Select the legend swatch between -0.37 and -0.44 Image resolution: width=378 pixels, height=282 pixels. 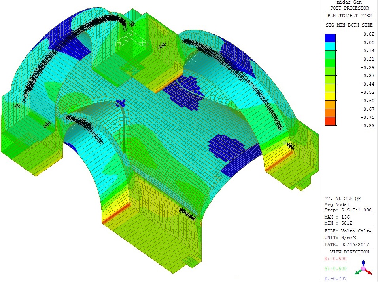tap(330, 80)
